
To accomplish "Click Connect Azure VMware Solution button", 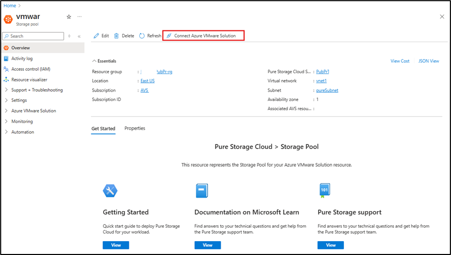I will click(204, 36).
